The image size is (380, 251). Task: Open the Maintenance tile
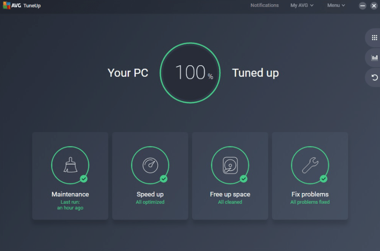tap(70, 176)
